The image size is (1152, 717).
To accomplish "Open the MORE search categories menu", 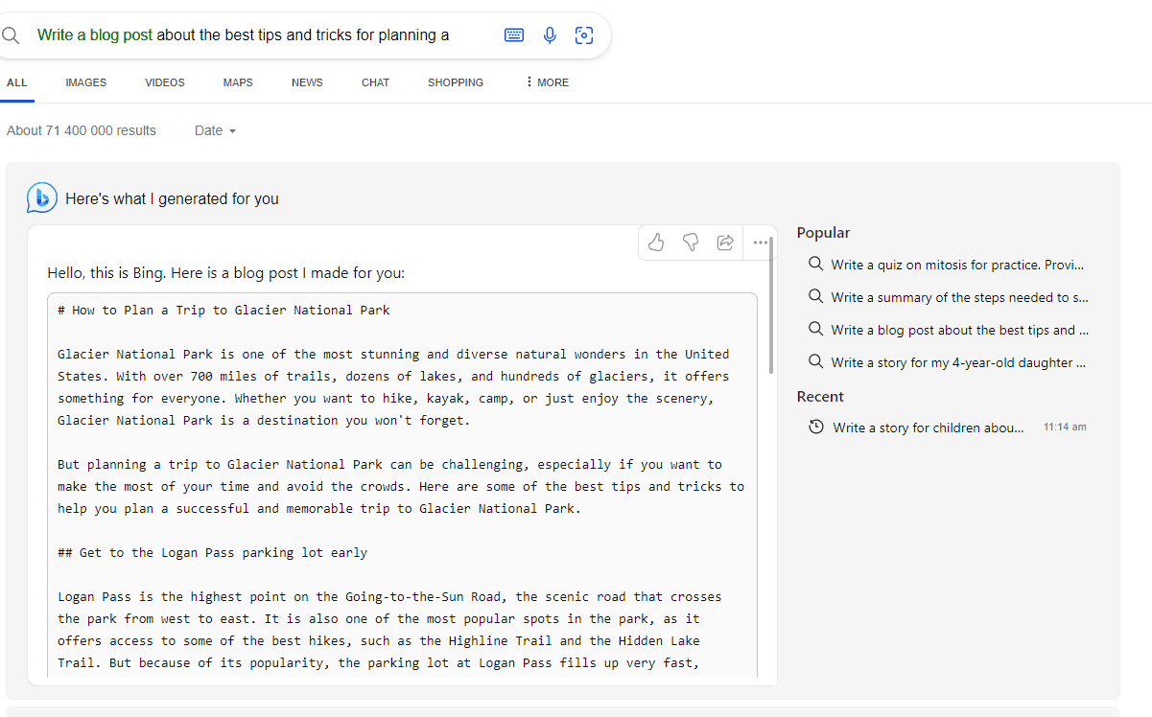I will point(547,82).
